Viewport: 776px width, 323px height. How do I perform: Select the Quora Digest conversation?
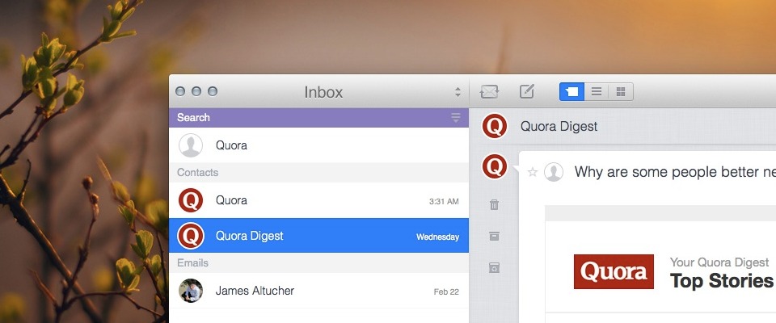click(x=318, y=236)
